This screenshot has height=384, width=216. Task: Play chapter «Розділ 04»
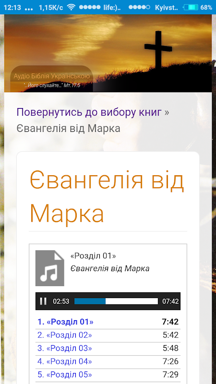click(x=65, y=361)
